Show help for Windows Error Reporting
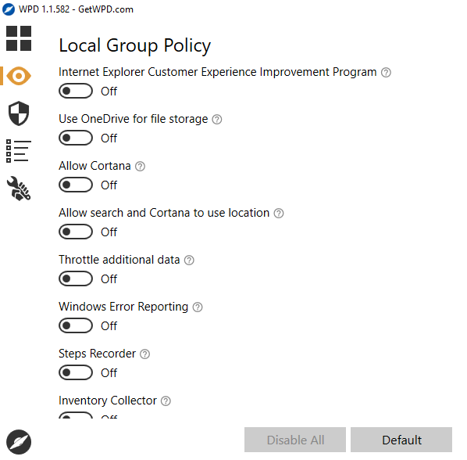The image size is (467, 460). click(x=198, y=307)
